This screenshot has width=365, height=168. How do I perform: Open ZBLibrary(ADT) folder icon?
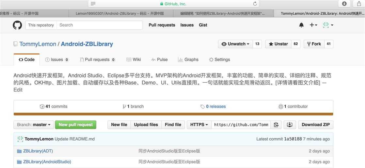19,151
